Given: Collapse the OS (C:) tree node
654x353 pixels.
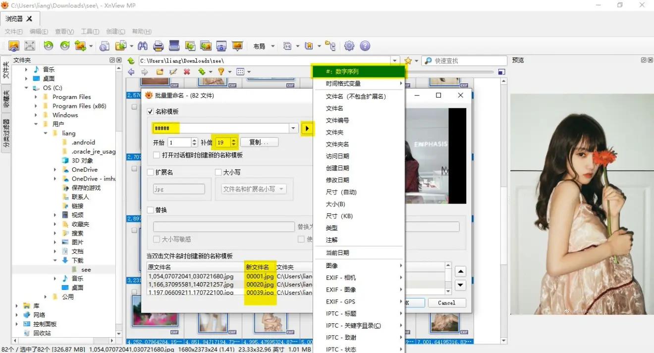Looking at the screenshot, I should click(x=26, y=87).
